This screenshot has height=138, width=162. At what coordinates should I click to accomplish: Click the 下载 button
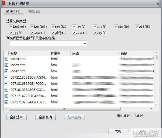[118, 132]
